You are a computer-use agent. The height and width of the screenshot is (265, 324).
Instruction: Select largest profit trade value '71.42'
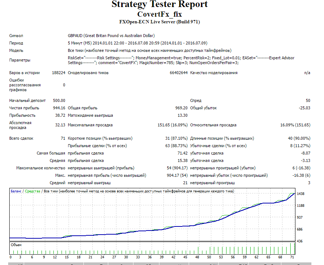point(182,153)
